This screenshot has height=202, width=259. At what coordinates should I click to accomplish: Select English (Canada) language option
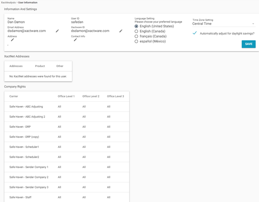tap(137, 31)
